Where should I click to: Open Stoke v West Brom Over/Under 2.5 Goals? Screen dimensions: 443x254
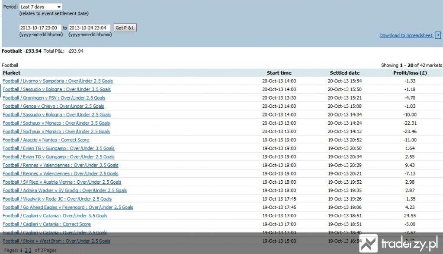pyautogui.click(x=57, y=241)
